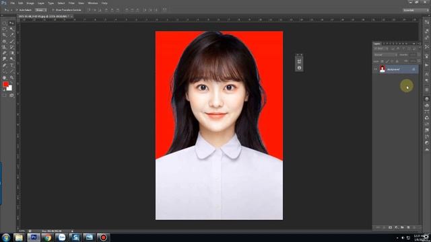Image resolution: width=431 pixels, height=242 pixels.
Task: Open the Actions panel play icon
Action: tap(426, 65)
